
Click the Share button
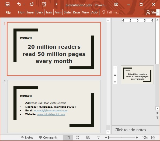point(151,12)
